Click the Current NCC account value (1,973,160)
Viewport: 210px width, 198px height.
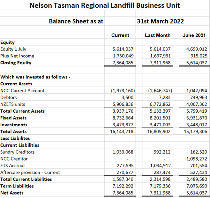[x=123, y=91]
